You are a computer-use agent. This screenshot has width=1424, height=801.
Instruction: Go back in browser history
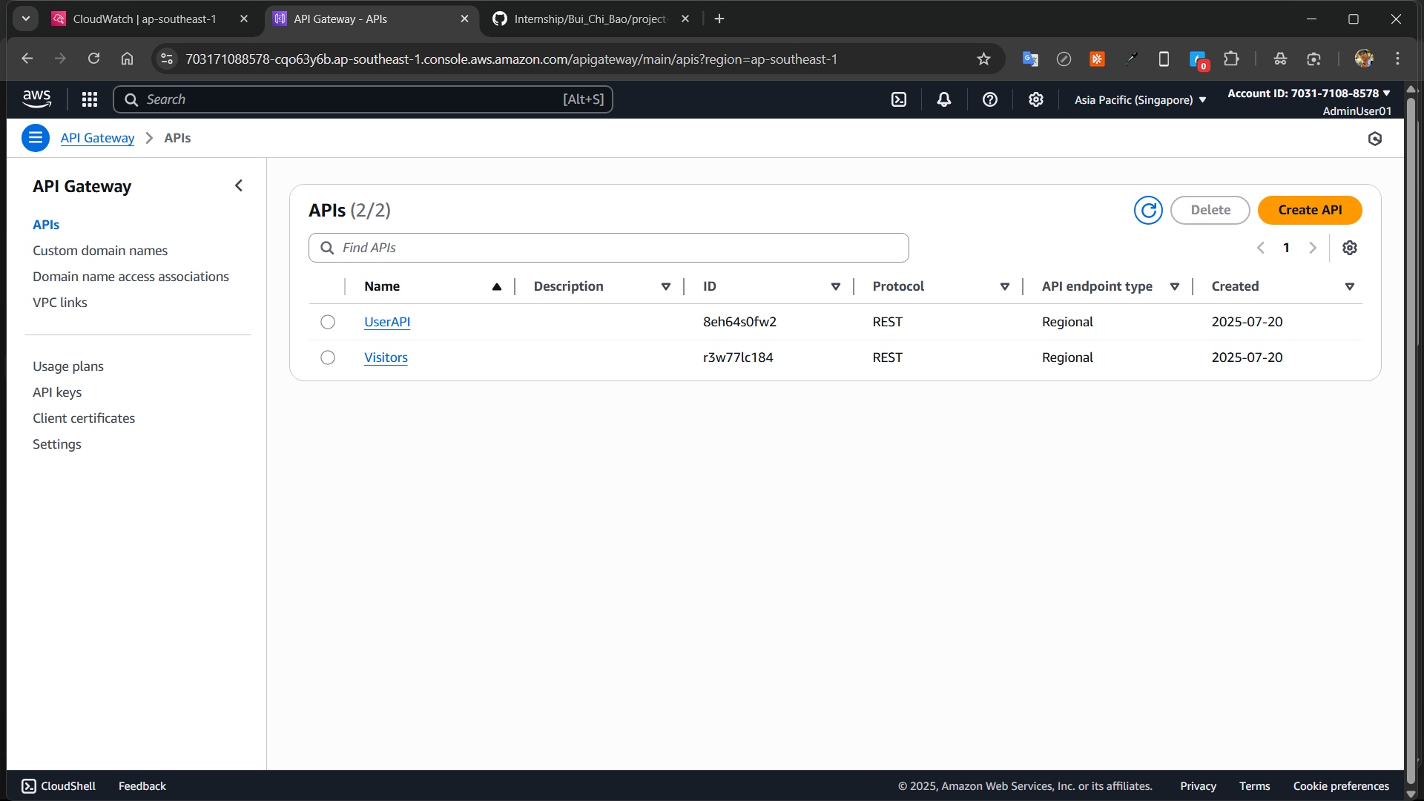click(x=27, y=59)
